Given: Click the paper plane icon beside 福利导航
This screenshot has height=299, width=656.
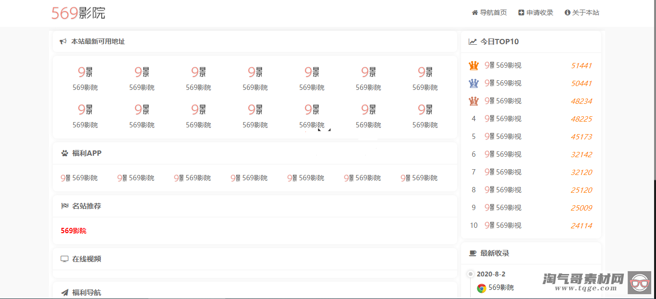Looking at the screenshot, I should (x=65, y=292).
